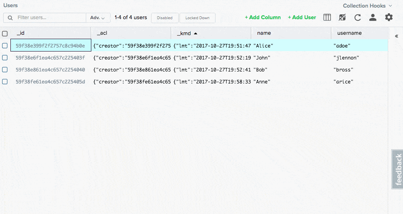The image size is (403, 214).
Task: Select the checkbox for Alice's row
Action: [x=5, y=46]
